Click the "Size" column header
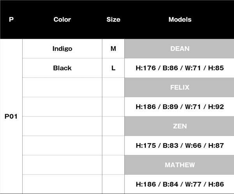 113,19
